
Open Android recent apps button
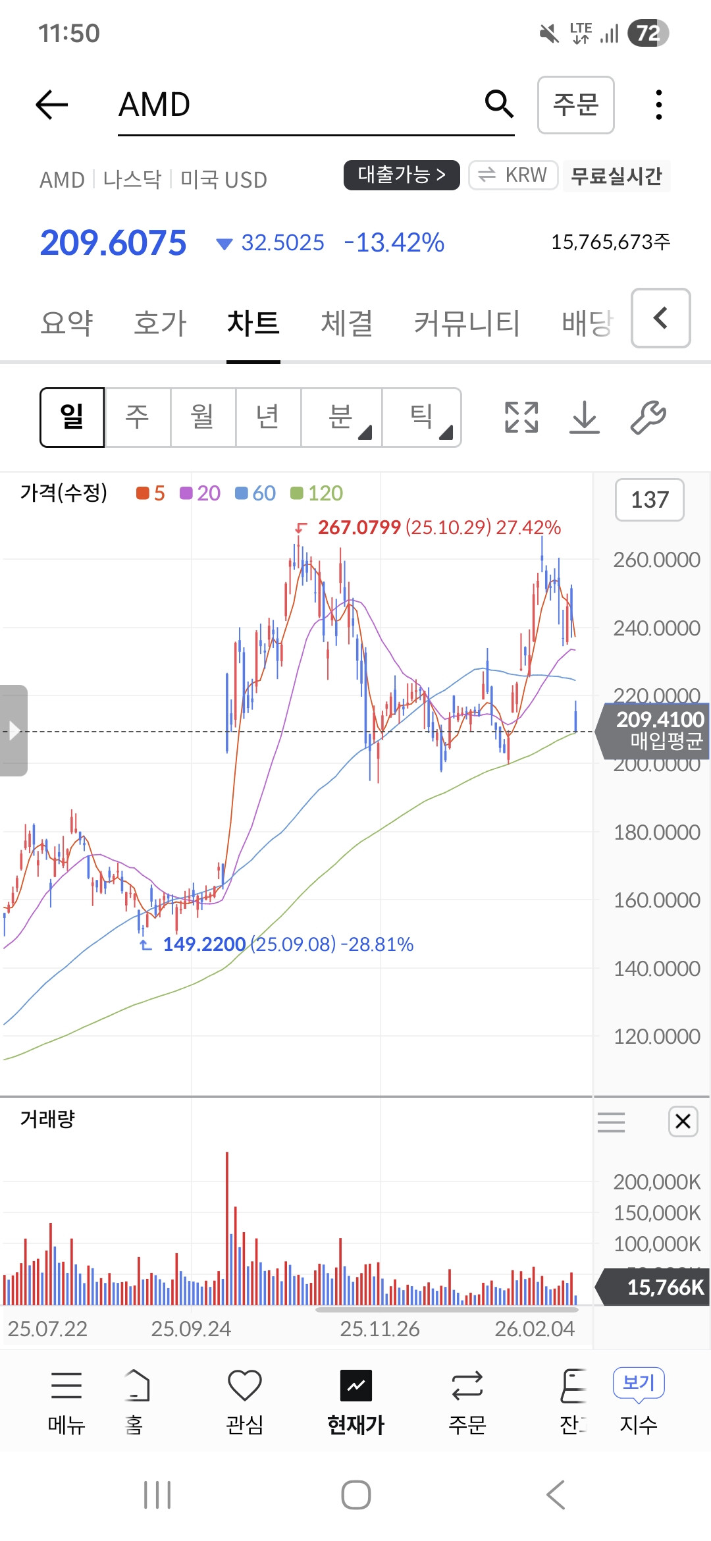[x=157, y=1495]
